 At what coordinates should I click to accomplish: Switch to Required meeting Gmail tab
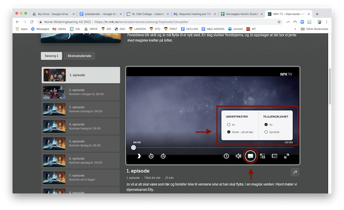(x=195, y=14)
